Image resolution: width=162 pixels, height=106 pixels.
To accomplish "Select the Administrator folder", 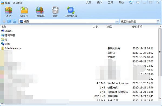I will 11,48.
